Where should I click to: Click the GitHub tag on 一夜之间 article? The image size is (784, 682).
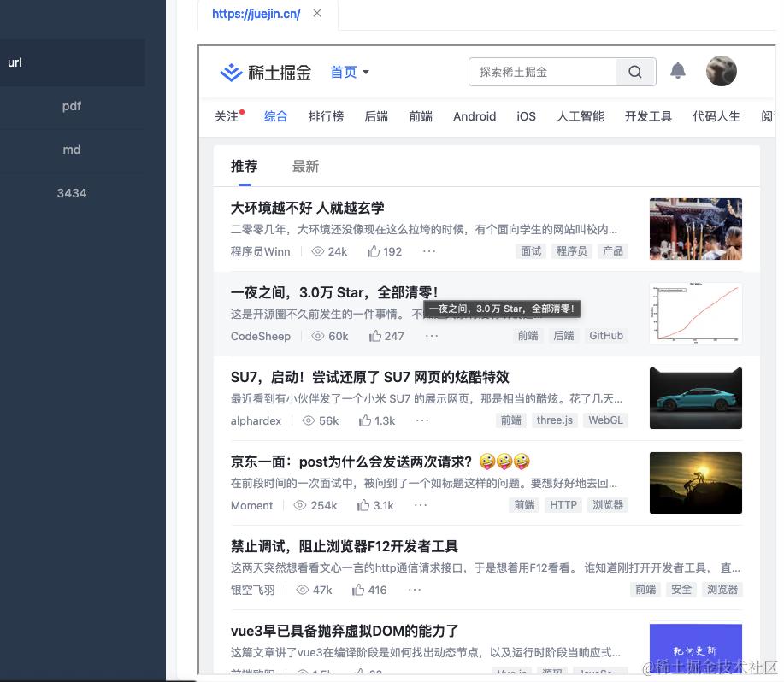pos(605,336)
